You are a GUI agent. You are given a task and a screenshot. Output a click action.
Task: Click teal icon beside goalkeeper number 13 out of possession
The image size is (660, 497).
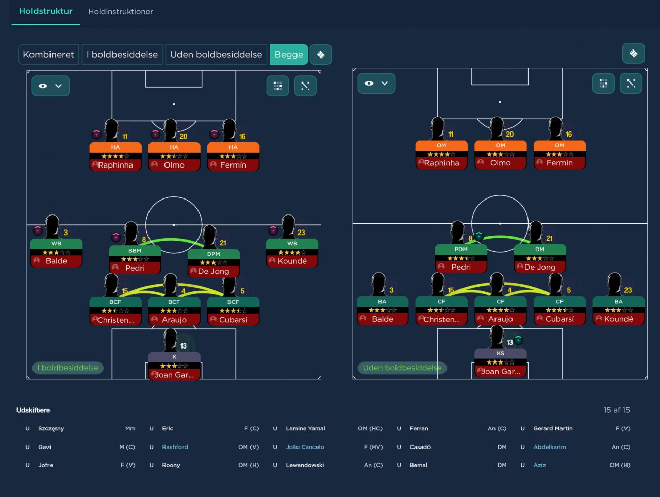[x=519, y=340]
